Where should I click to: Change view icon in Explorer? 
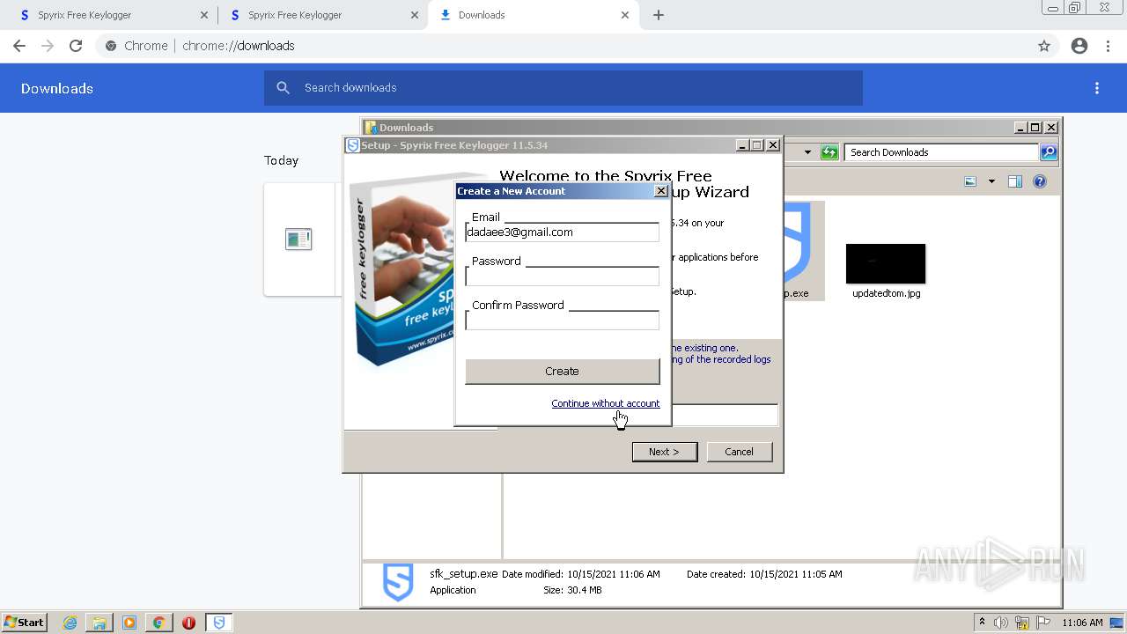(970, 181)
